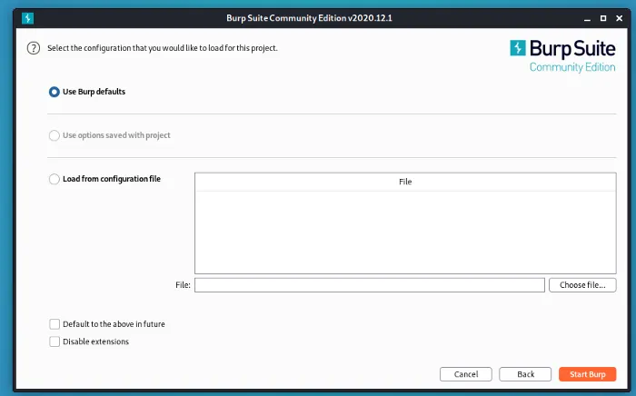Enable Default to the above in future
Viewport: 636px width, 396px height.
point(55,324)
